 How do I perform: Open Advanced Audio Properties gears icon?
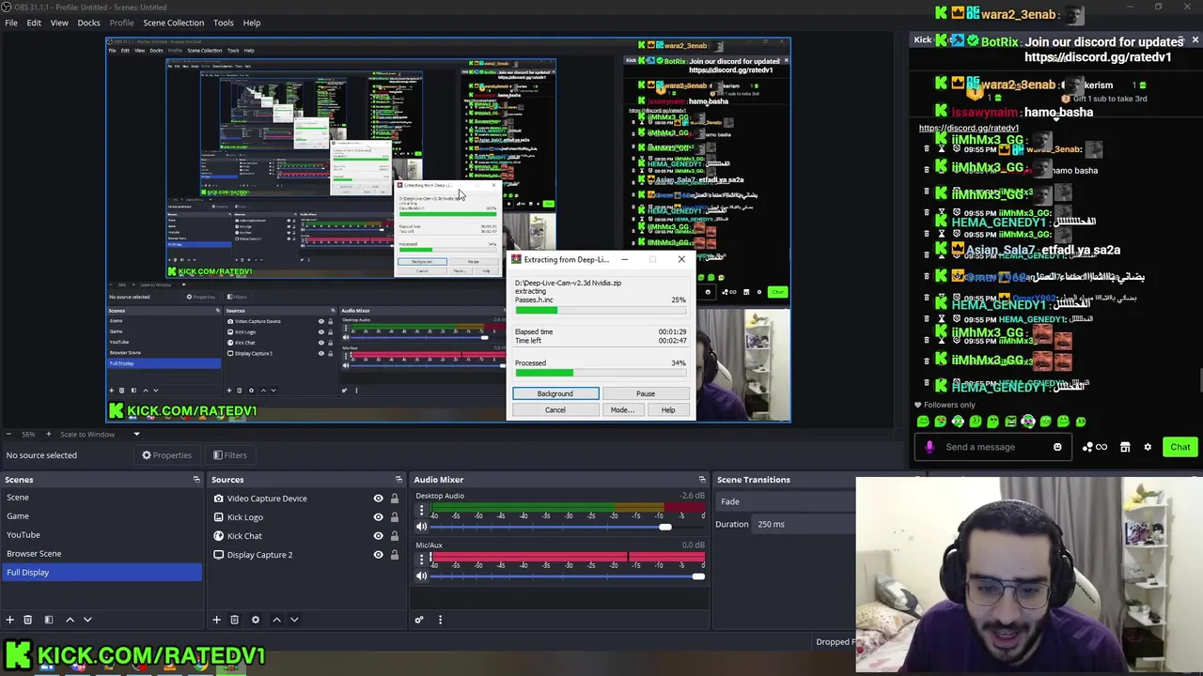tap(419, 620)
